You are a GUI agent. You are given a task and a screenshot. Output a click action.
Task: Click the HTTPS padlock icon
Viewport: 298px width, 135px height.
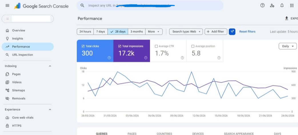tap(7, 126)
